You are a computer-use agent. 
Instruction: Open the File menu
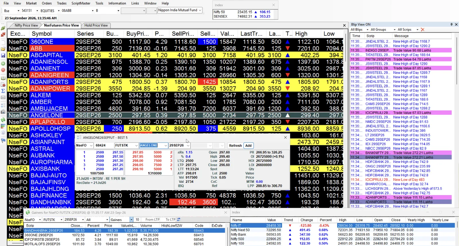click(6, 3)
